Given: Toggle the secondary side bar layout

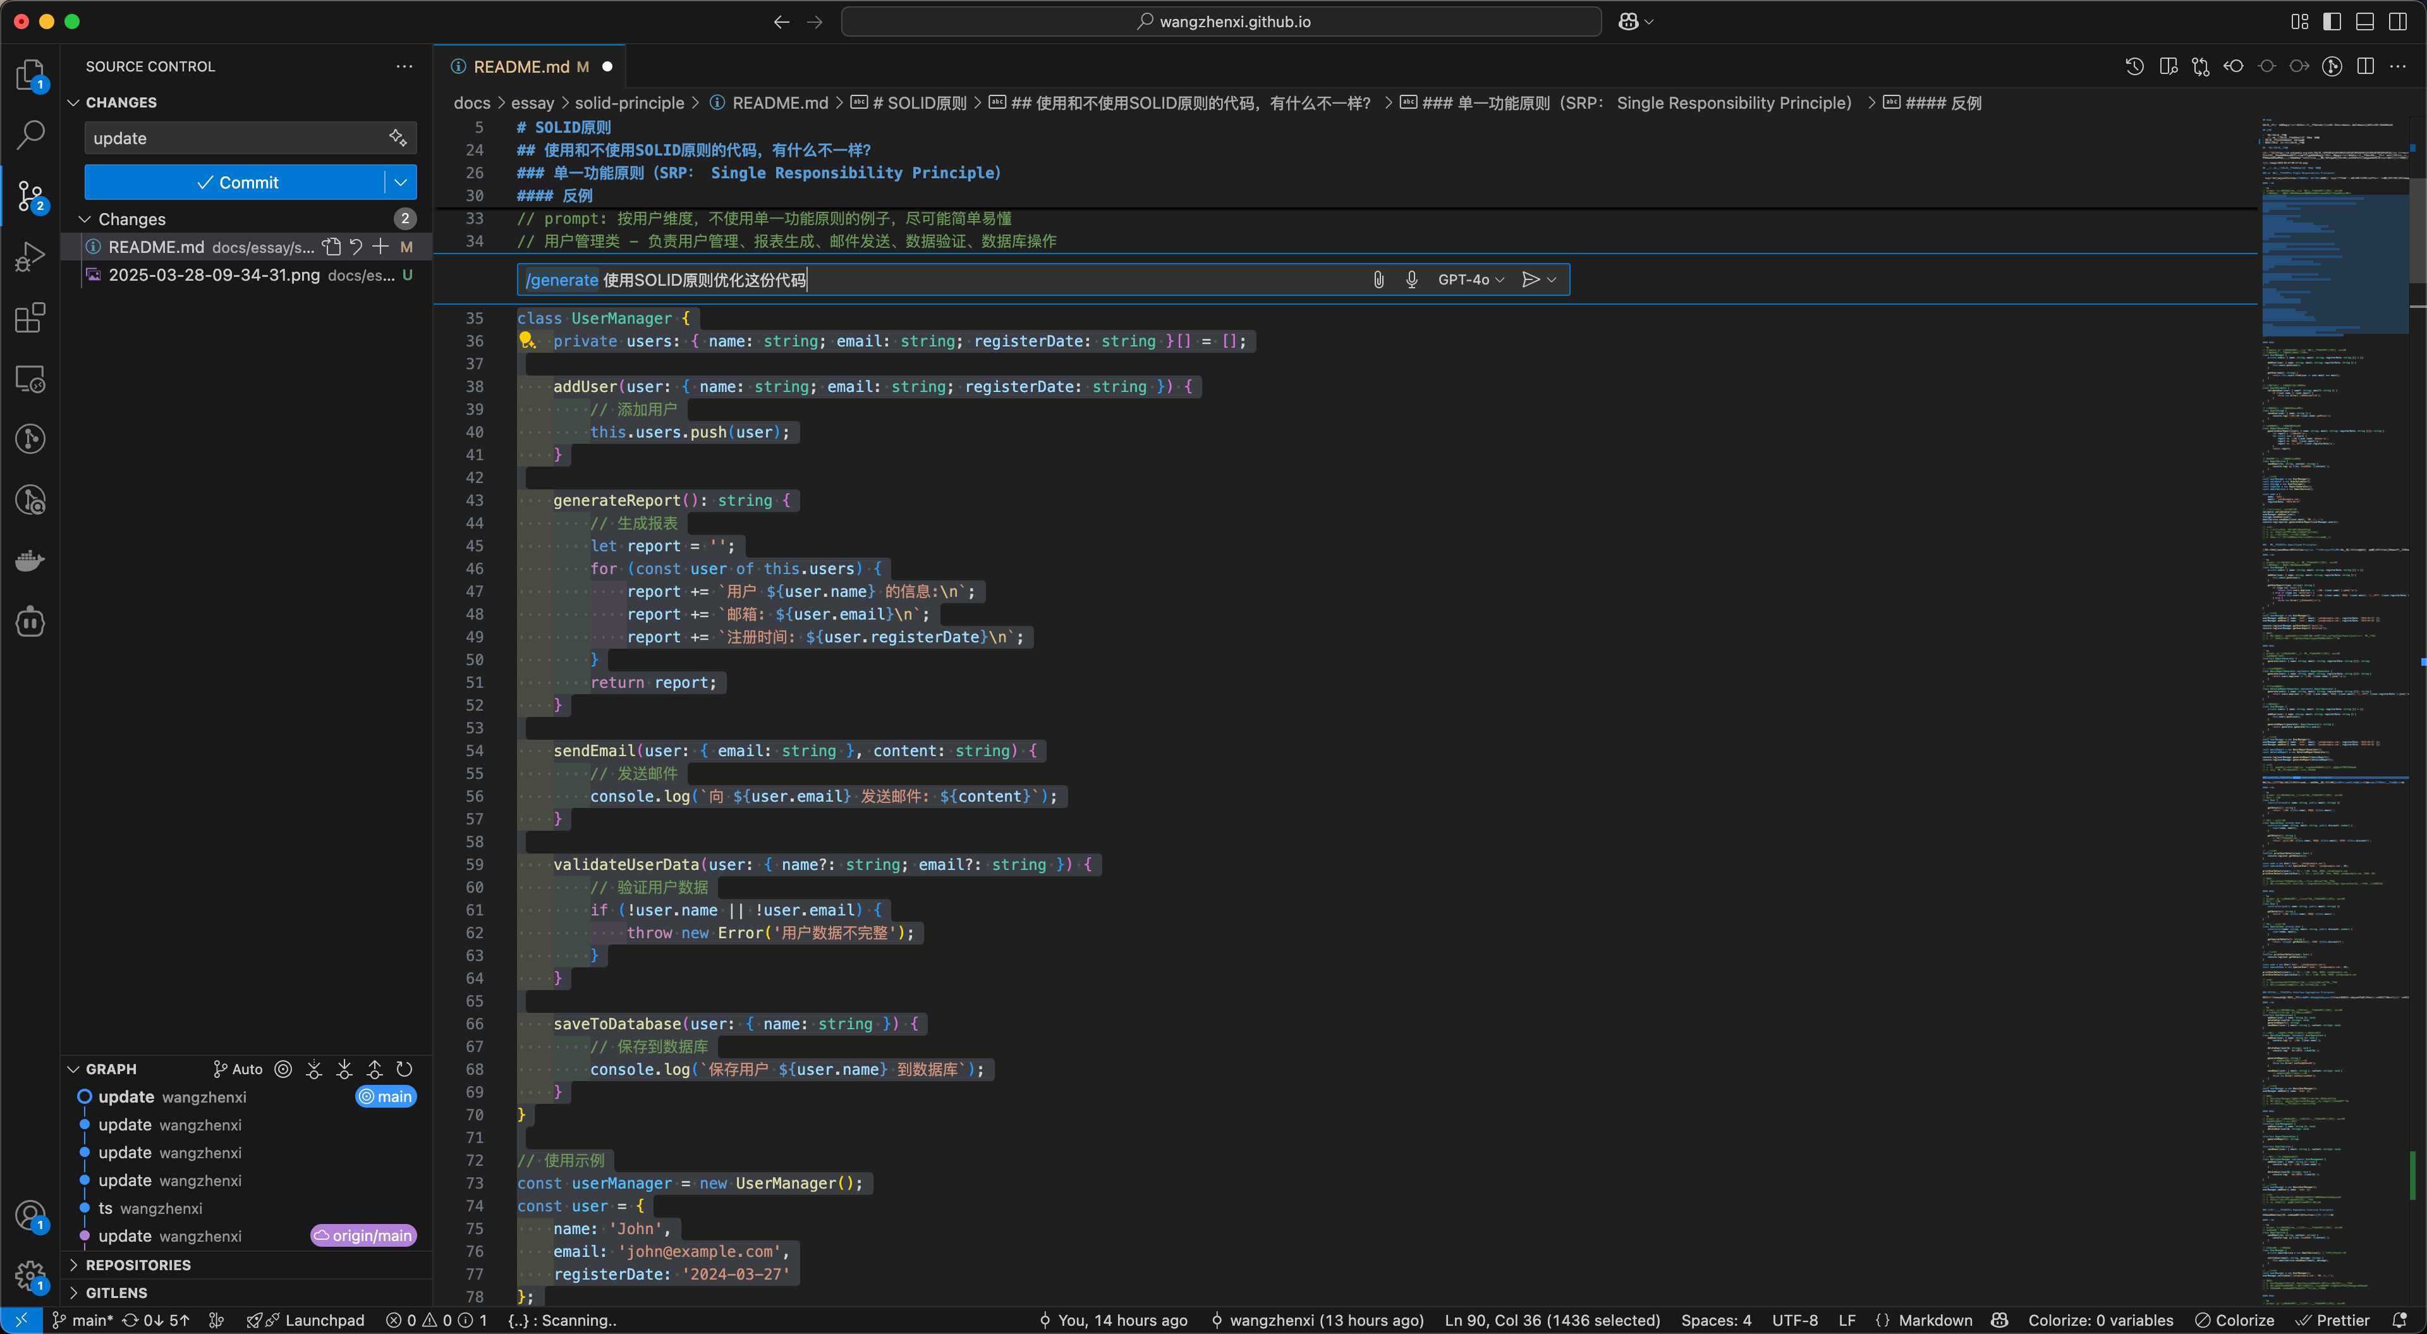Looking at the screenshot, I should pos(2398,21).
